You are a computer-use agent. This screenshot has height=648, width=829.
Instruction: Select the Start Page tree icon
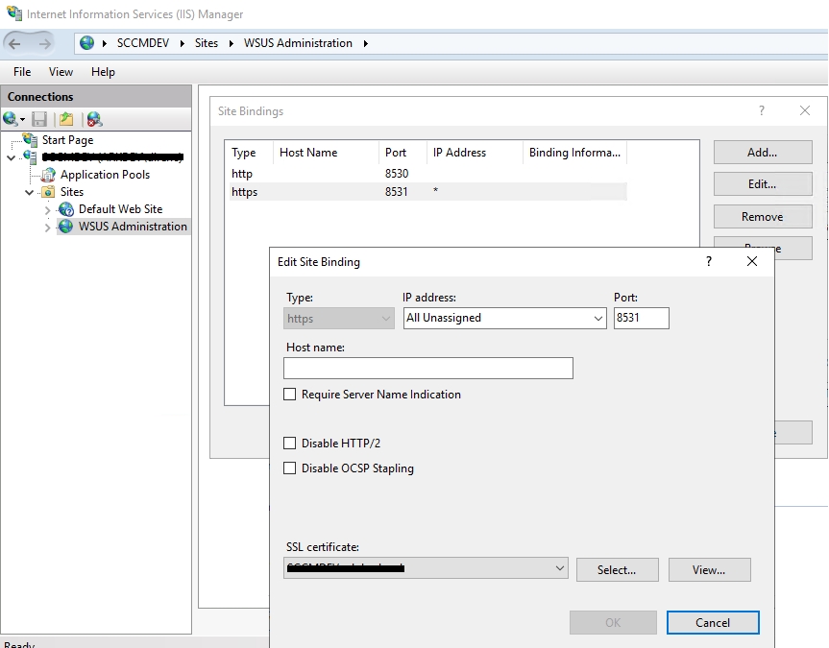pos(31,140)
